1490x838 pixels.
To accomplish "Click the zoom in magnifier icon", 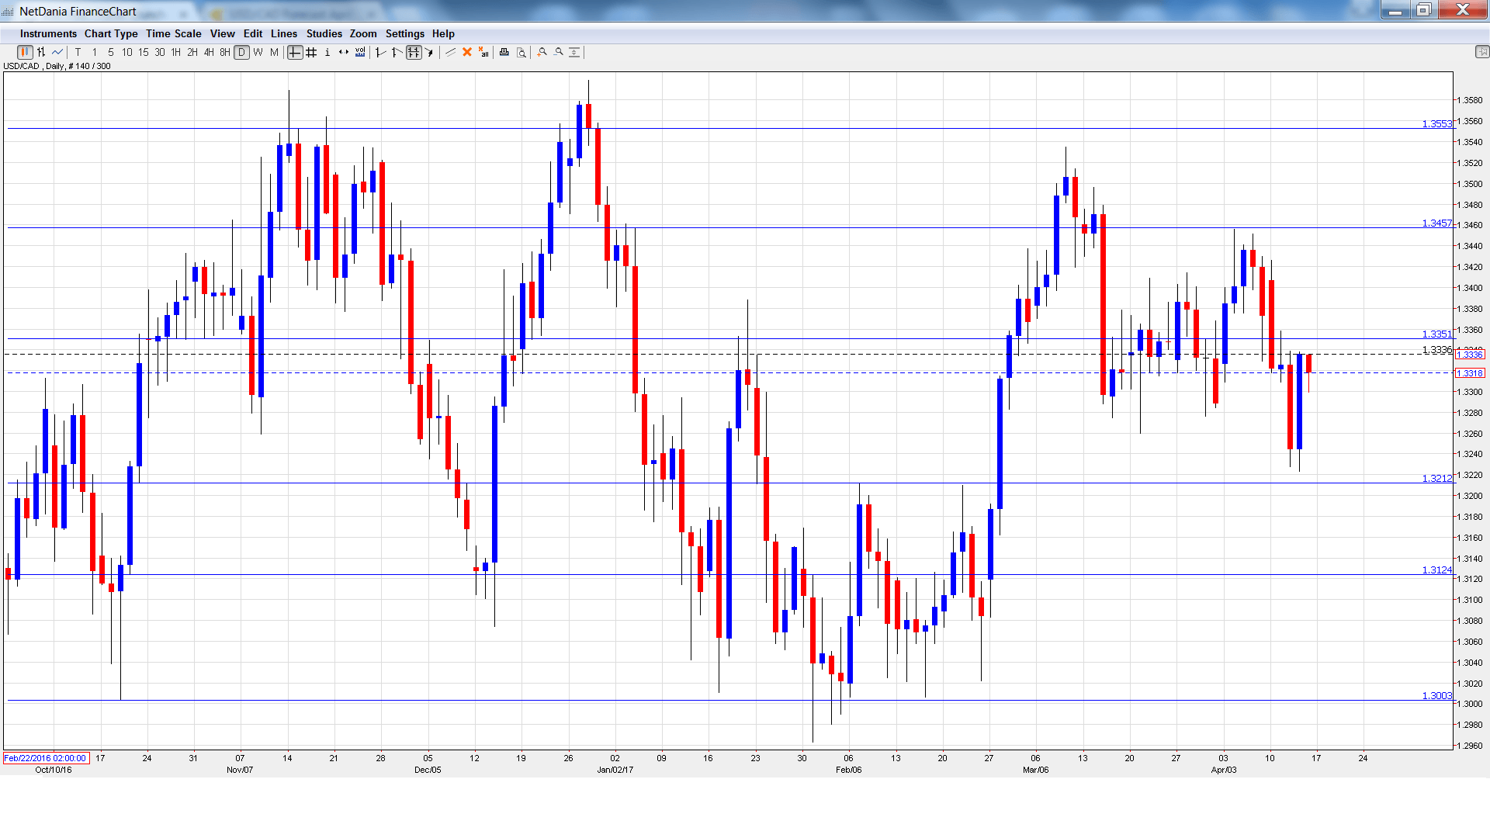I will coord(542,53).
